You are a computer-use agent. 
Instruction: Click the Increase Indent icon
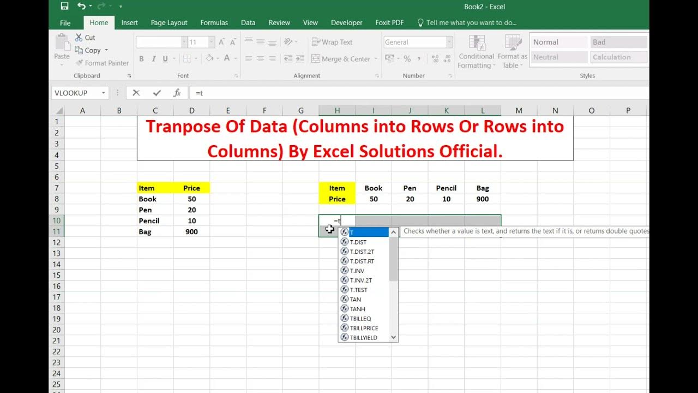[300, 59]
